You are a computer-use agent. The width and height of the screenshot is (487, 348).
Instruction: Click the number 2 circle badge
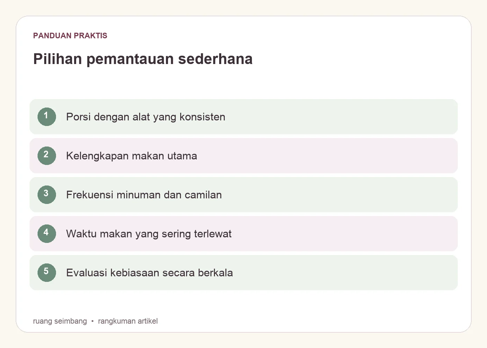[47, 156]
